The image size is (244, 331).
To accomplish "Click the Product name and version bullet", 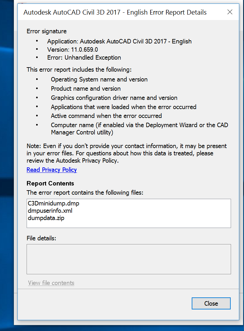I will [x=86, y=88].
